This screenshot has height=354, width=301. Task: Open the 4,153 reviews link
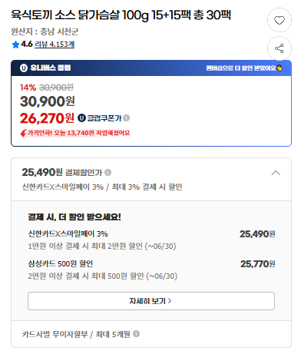pos(55,45)
